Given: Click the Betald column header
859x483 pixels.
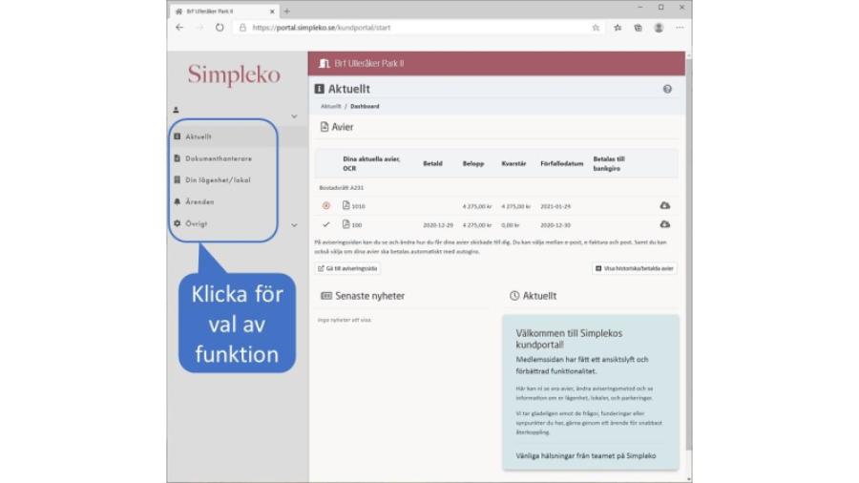Looking at the screenshot, I should [432, 163].
